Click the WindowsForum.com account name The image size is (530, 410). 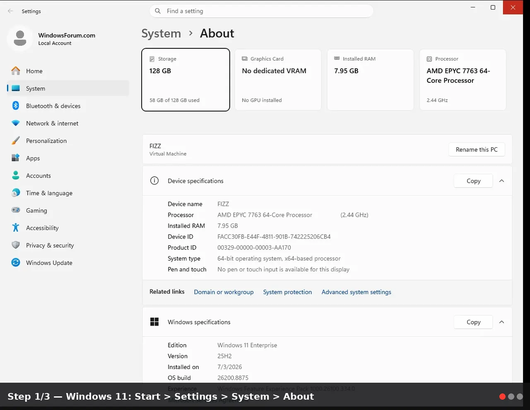[x=67, y=35]
